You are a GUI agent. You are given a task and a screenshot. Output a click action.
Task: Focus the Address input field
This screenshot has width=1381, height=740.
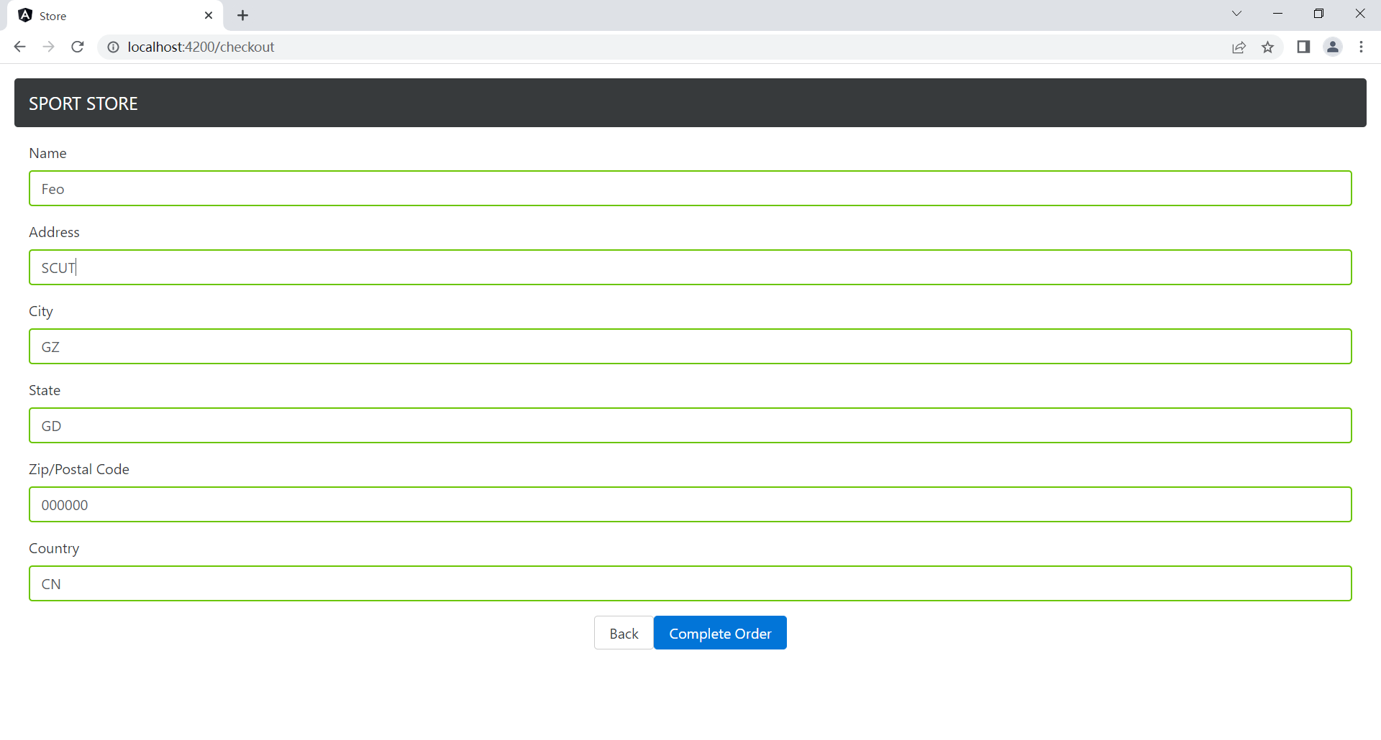pos(690,267)
